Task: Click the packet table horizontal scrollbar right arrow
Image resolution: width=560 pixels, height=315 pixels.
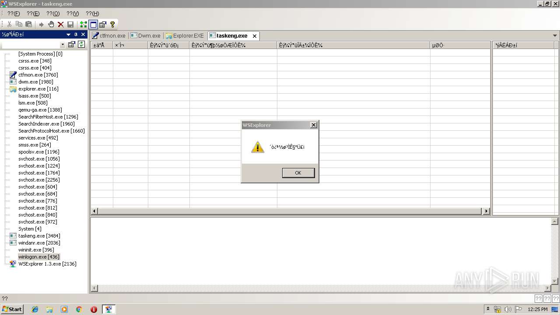Action: tap(486, 211)
